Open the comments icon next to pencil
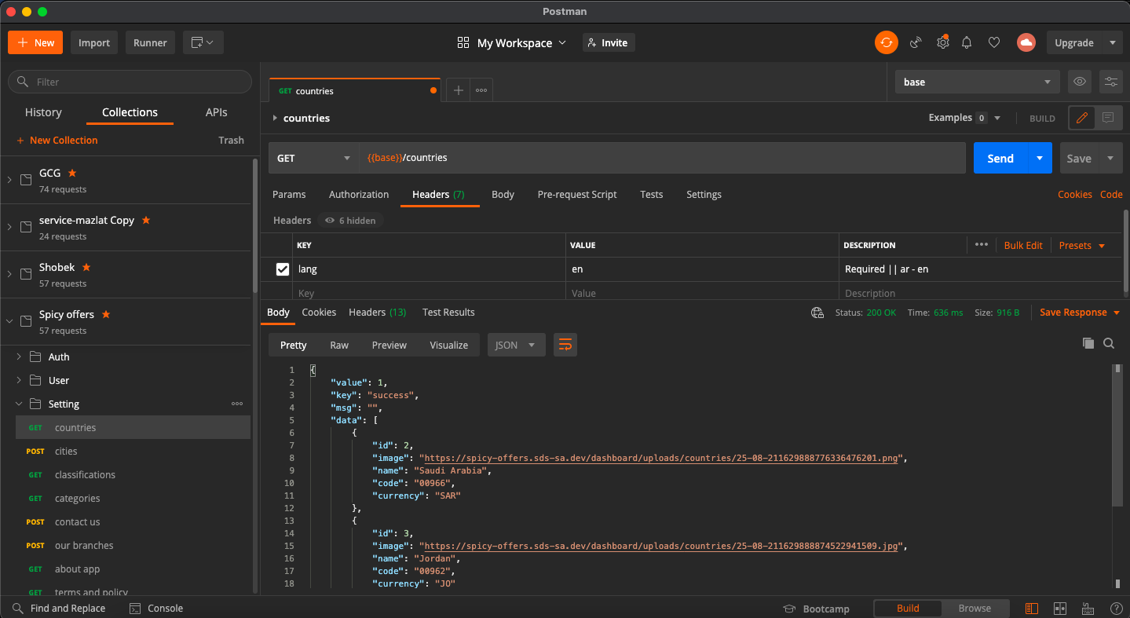This screenshot has width=1130, height=618. (x=1108, y=118)
